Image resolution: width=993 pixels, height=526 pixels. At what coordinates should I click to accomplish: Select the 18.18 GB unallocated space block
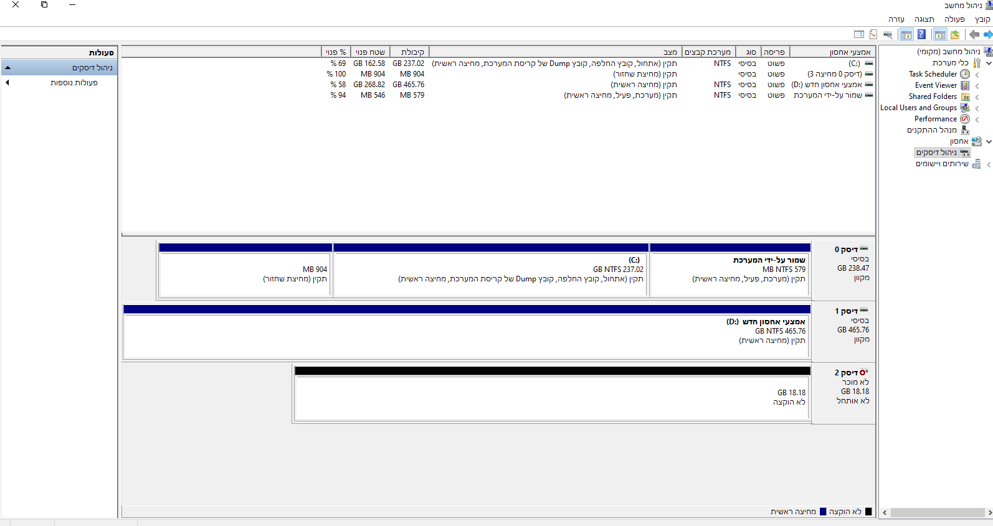click(x=553, y=393)
